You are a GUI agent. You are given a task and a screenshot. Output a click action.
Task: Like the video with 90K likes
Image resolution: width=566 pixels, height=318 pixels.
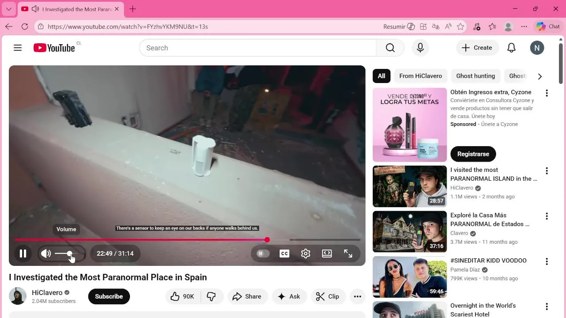pos(183,296)
